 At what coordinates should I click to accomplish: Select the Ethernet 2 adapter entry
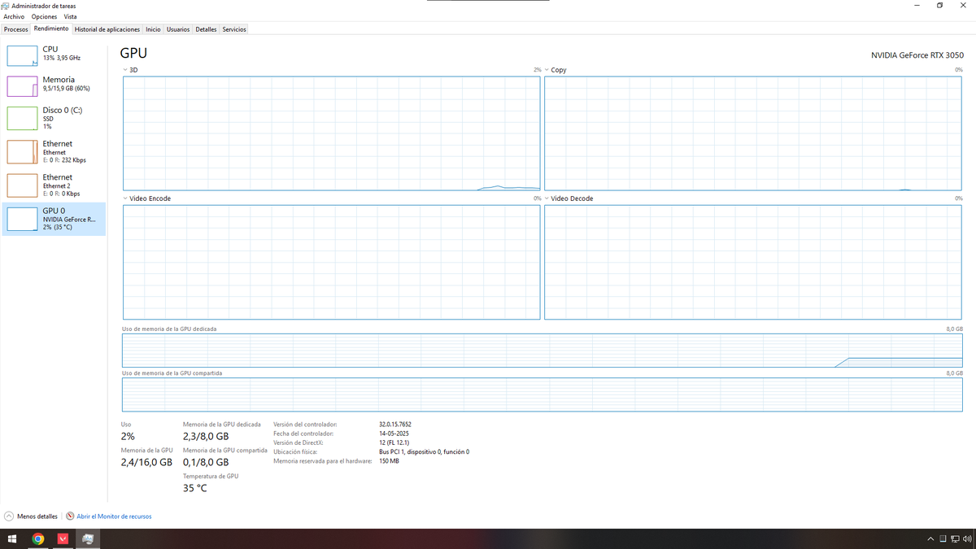pos(54,185)
